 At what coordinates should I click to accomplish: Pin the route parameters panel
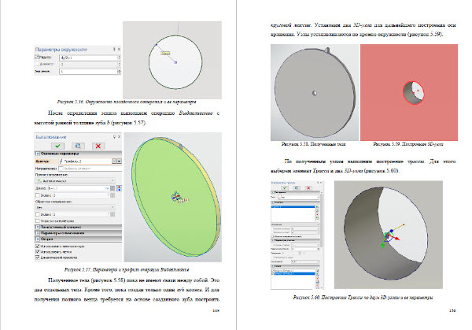(x=318, y=183)
